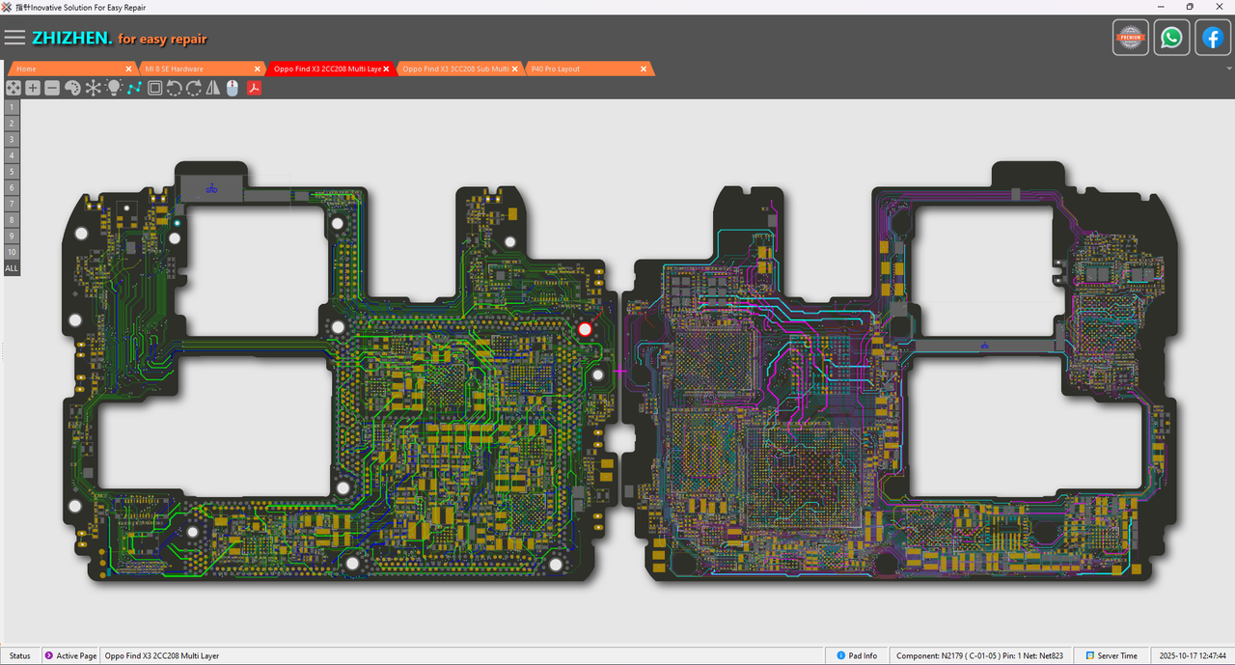Zoom in with the plus tool
Screen dimensions: 1235x665
tap(33, 88)
